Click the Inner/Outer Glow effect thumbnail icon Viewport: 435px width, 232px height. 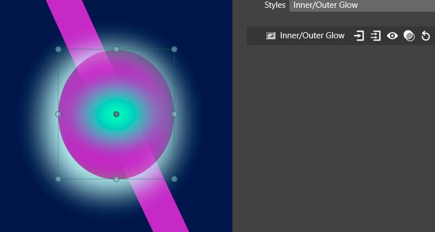point(271,36)
